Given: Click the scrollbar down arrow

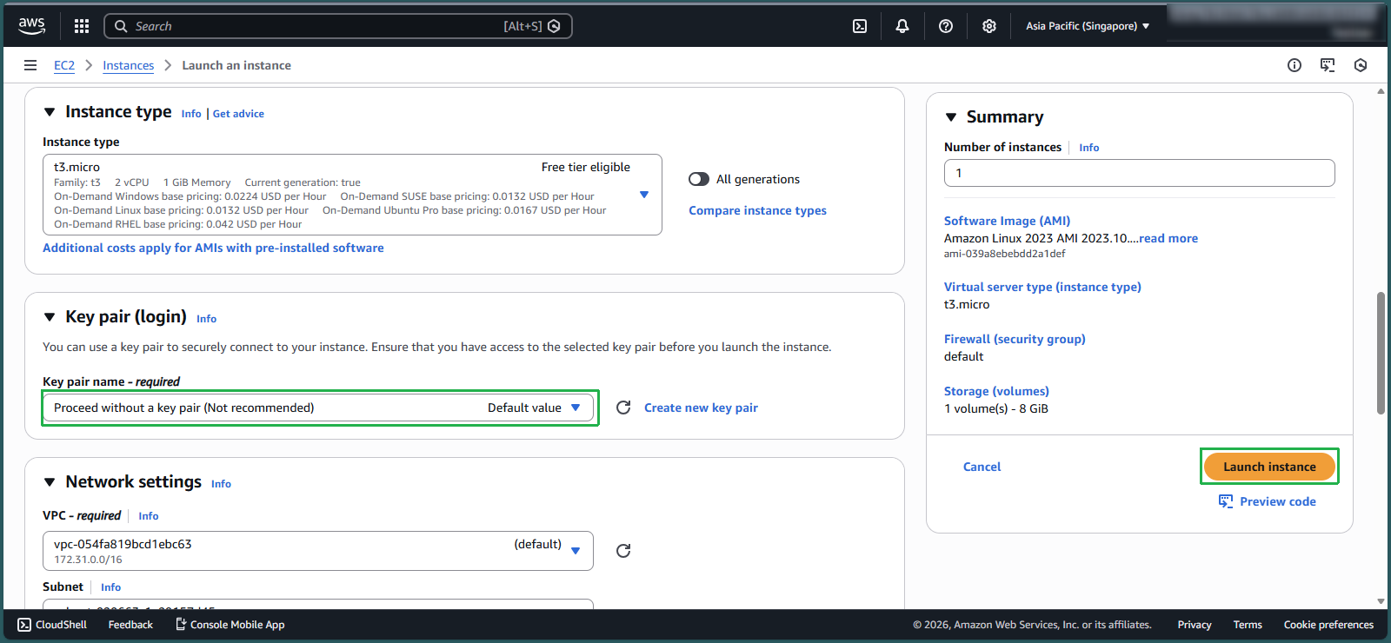Looking at the screenshot, I should pos(1381,601).
